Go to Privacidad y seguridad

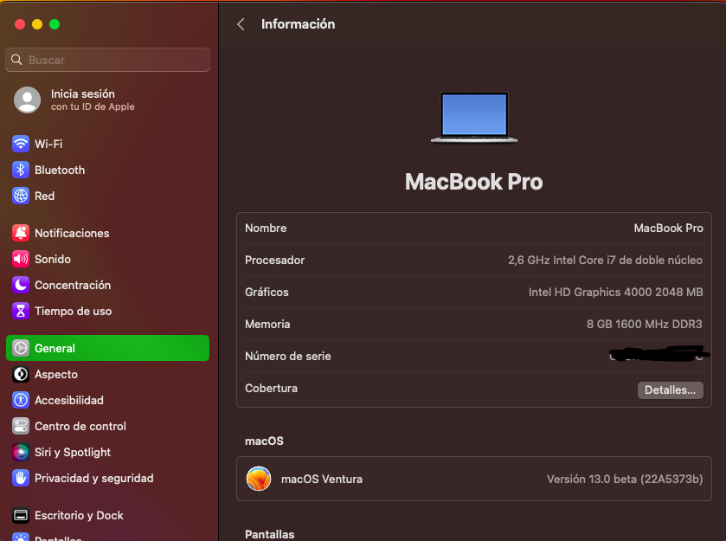107,478
